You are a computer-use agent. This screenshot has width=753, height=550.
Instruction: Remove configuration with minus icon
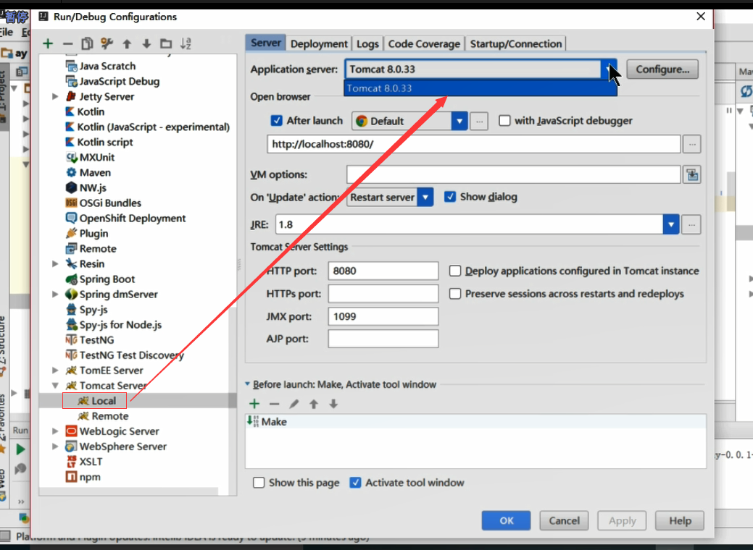tap(67, 43)
